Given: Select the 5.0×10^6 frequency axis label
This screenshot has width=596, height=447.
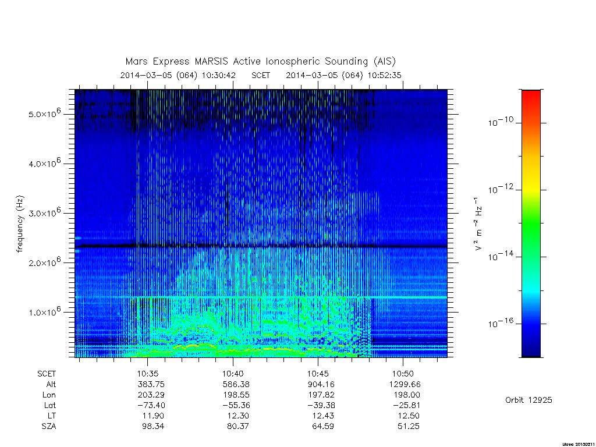Looking at the screenshot, I should (x=45, y=113).
